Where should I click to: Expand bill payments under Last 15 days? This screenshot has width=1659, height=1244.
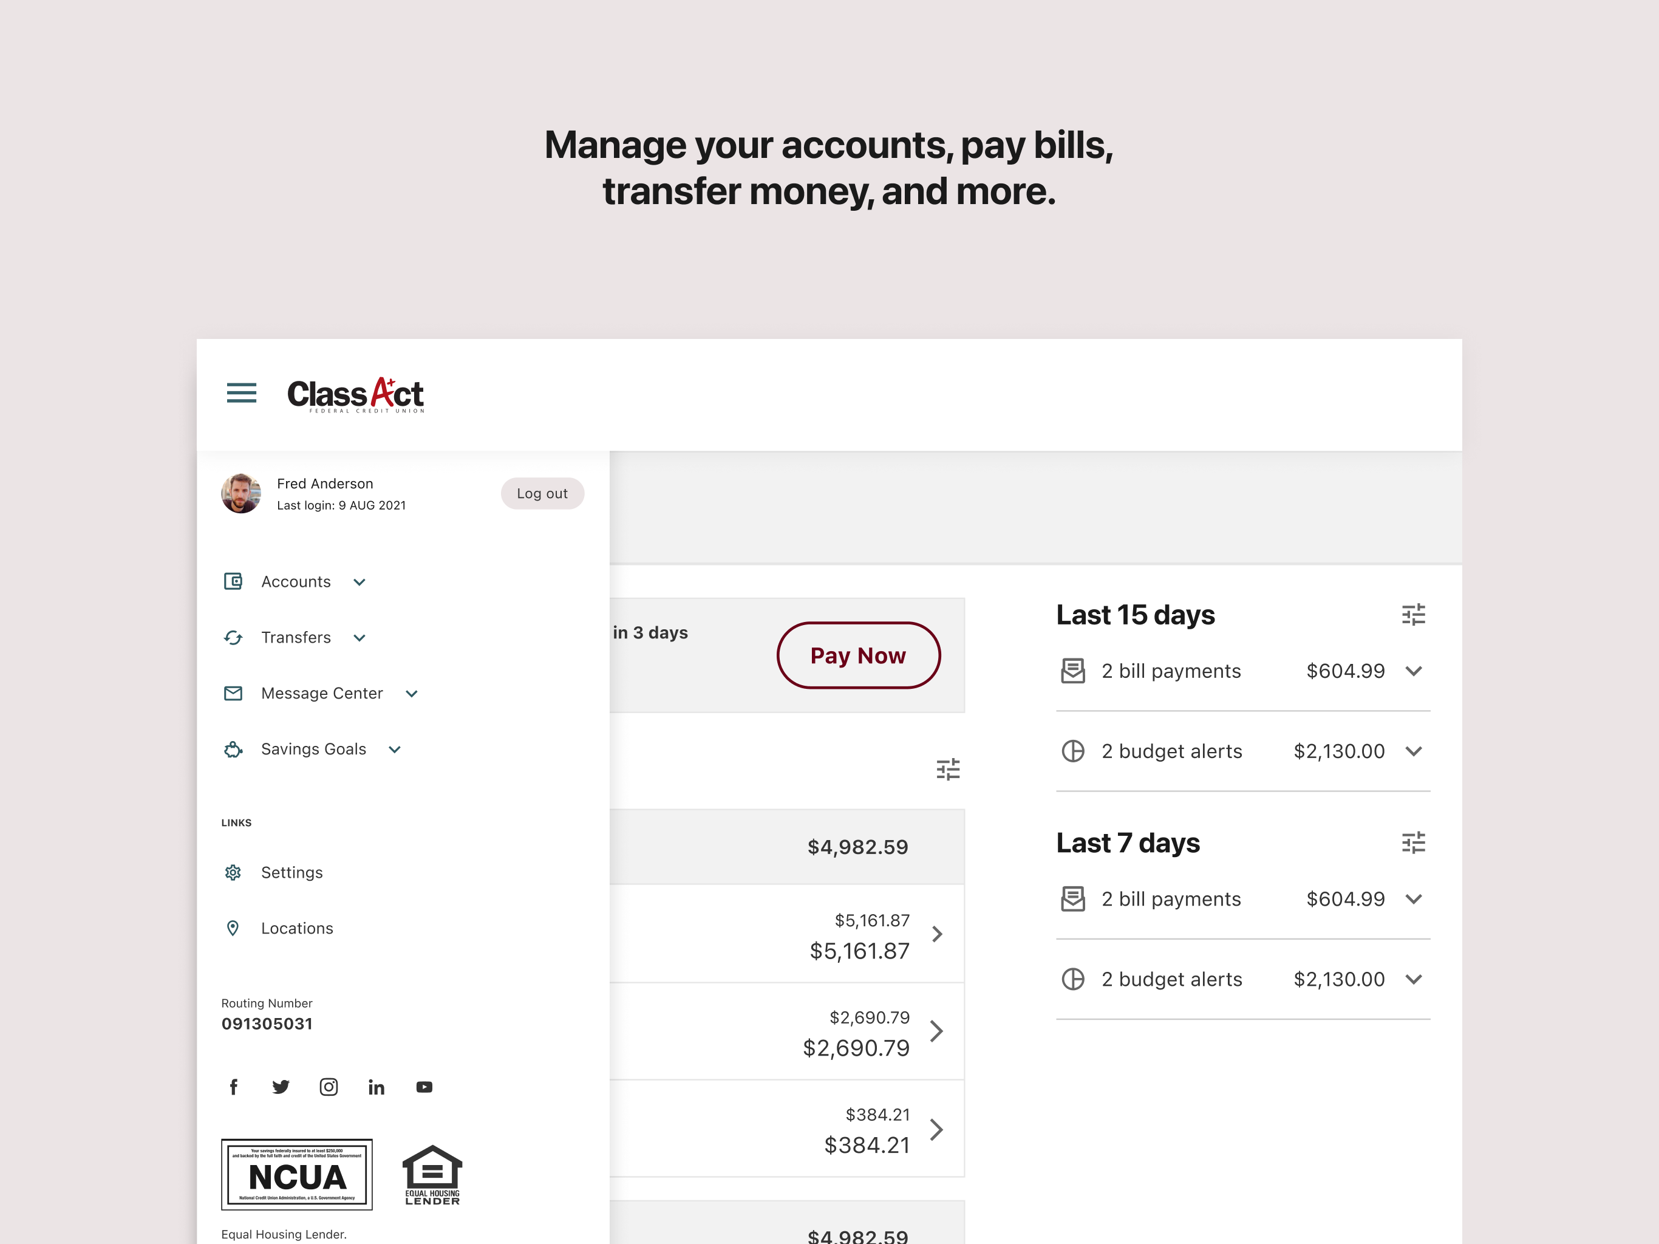[x=1414, y=672]
